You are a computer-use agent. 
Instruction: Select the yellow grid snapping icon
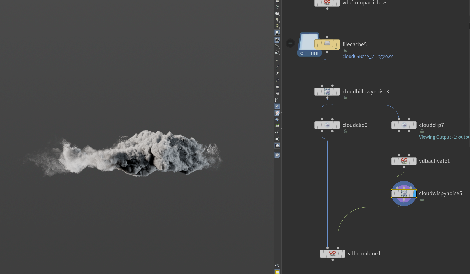[x=277, y=272]
